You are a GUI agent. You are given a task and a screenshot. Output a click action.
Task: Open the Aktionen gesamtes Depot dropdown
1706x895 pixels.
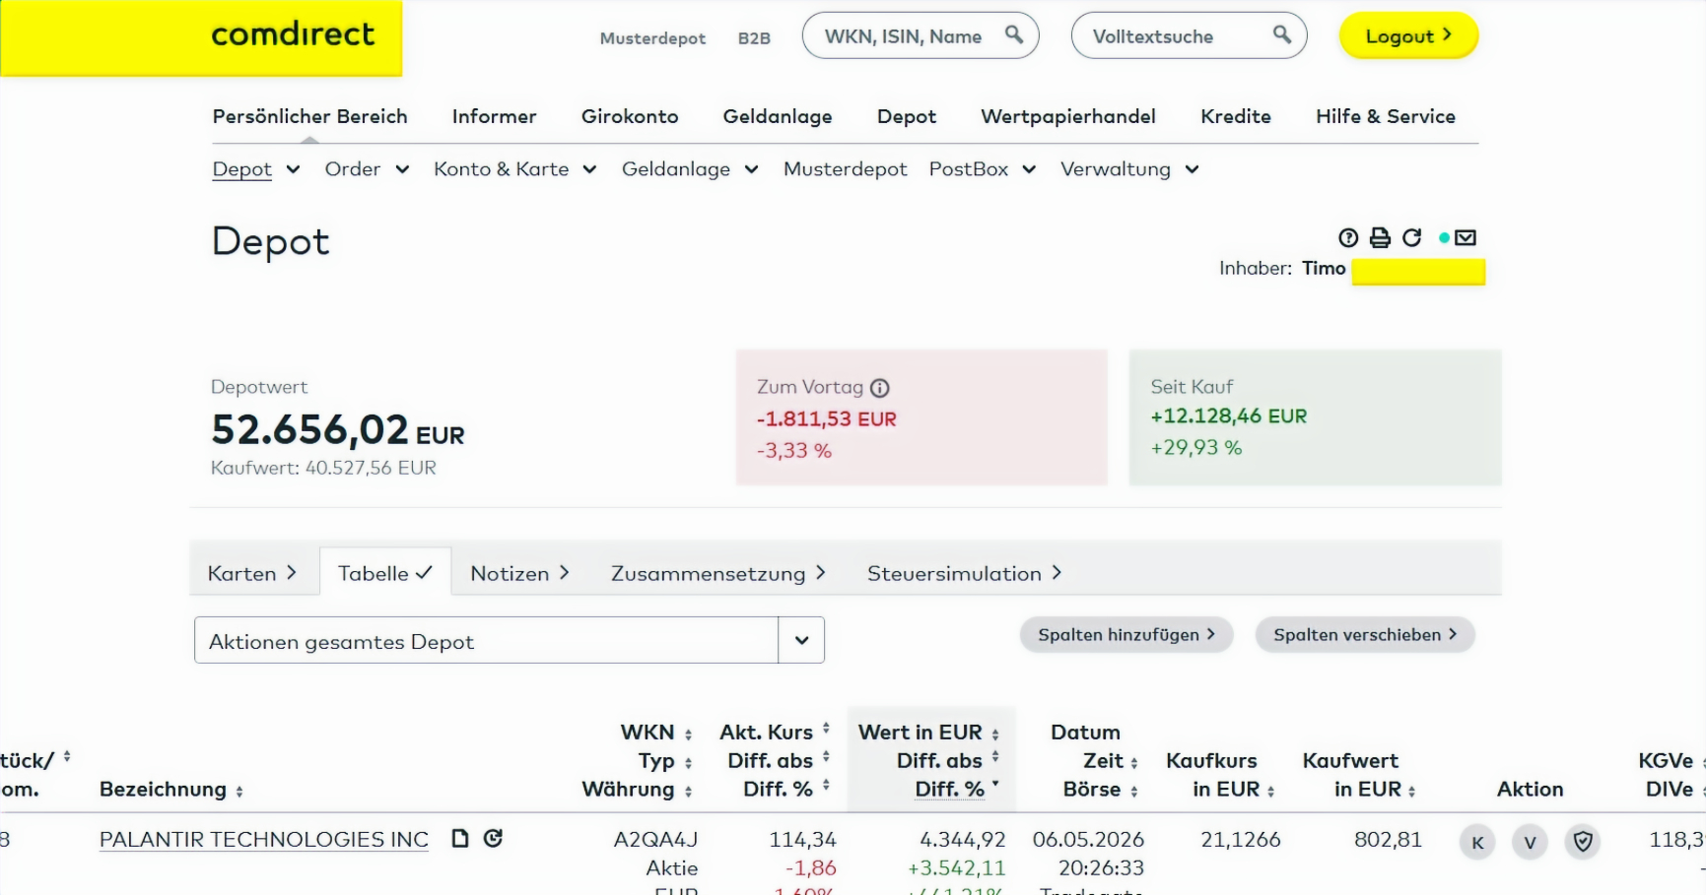pyautogui.click(x=510, y=640)
